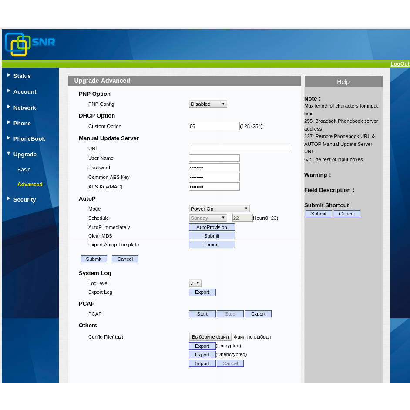Screen dimensions: 410x410
Task: Open the Account sidebar section
Action: (x=24, y=91)
